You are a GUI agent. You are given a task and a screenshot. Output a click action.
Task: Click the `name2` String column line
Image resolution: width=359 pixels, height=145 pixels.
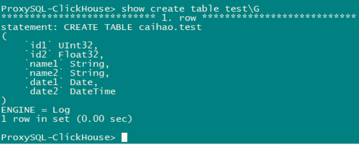point(67,73)
